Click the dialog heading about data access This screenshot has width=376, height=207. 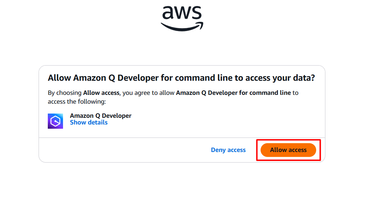coord(181,78)
